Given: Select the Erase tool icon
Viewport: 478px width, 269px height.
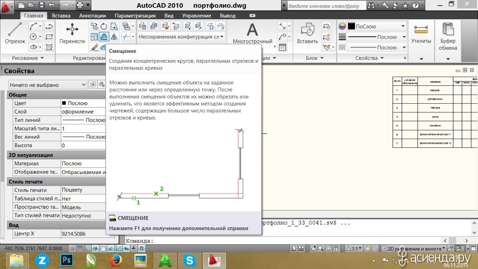Looking at the screenshot, I should click(x=94, y=47).
